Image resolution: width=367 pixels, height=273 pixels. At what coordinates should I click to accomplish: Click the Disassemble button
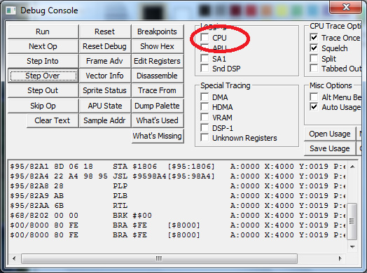tap(158, 76)
